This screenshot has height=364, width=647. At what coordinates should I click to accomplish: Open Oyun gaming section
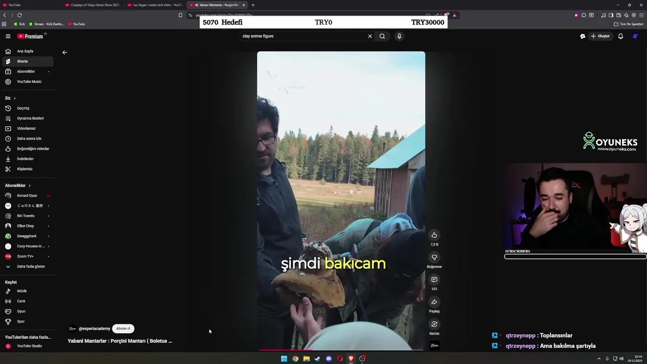pos(28,311)
